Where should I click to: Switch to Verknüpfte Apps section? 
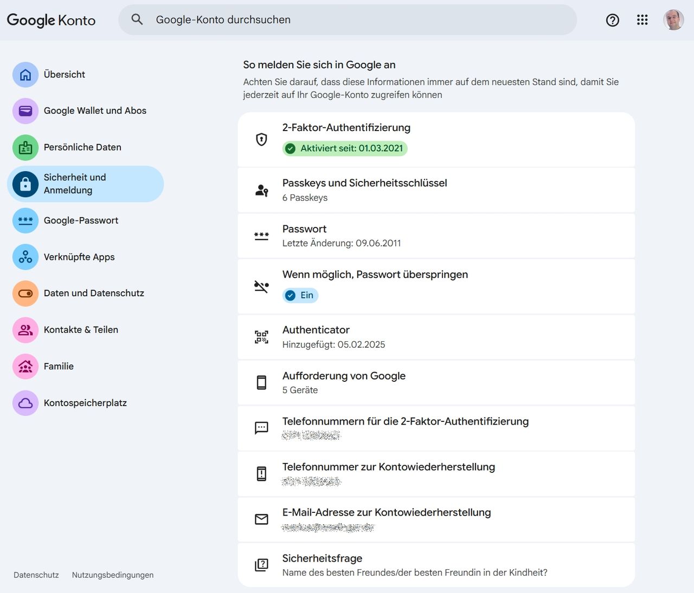click(x=85, y=257)
